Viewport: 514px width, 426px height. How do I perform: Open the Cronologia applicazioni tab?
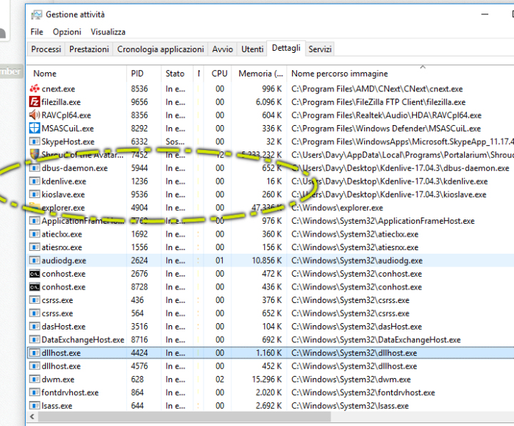(161, 49)
